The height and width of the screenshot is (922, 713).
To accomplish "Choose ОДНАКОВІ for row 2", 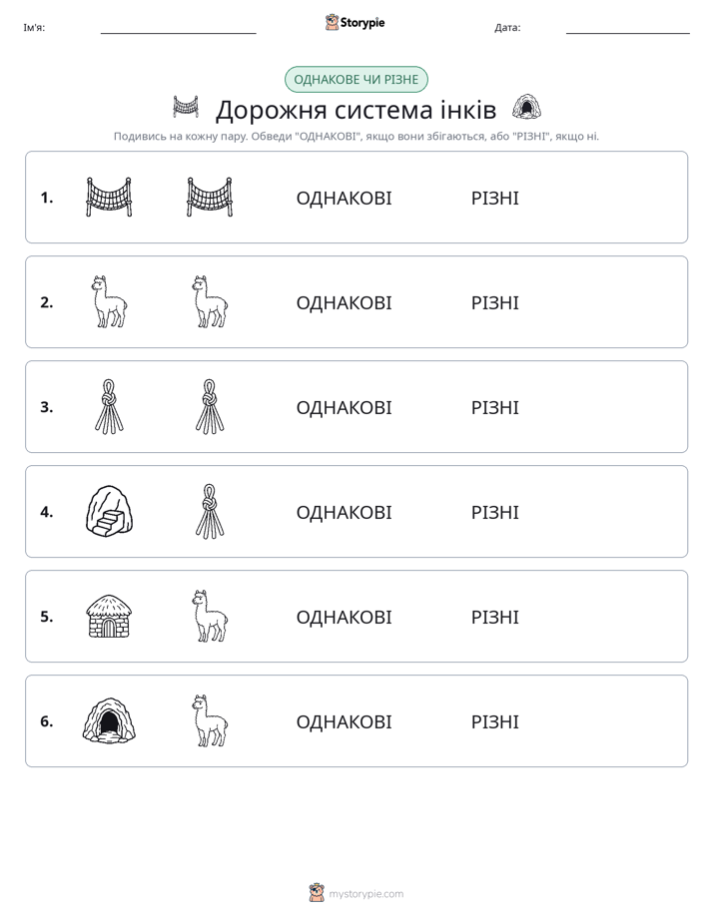I will pos(344,302).
